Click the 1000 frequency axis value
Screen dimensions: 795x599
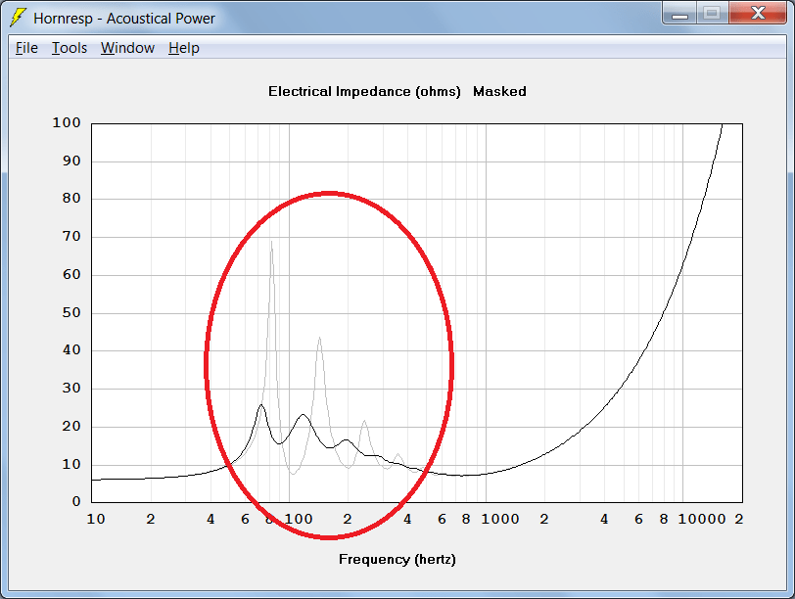(x=500, y=519)
